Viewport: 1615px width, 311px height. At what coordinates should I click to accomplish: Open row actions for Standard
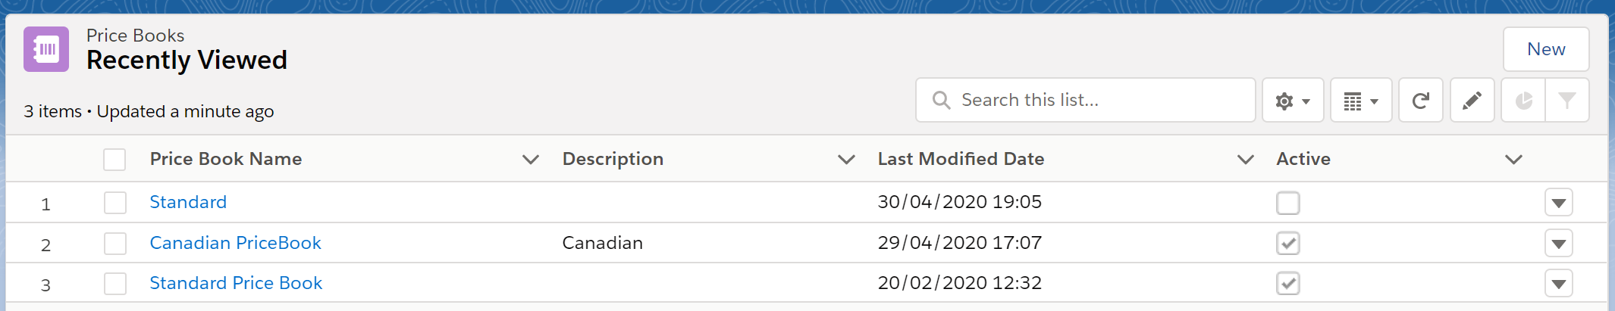click(x=1558, y=203)
